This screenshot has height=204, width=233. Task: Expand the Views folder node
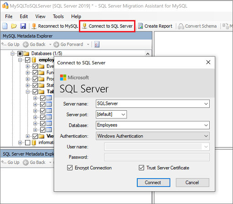coord(28,136)
